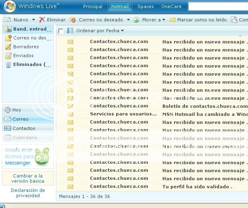This screenshot has width=248, height=208.
Task: Click the search box in header
Action: click(x=218, y=6)
